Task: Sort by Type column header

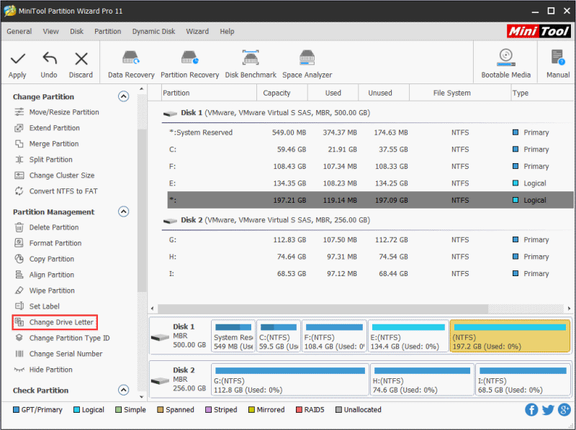Action: (542, 93)
